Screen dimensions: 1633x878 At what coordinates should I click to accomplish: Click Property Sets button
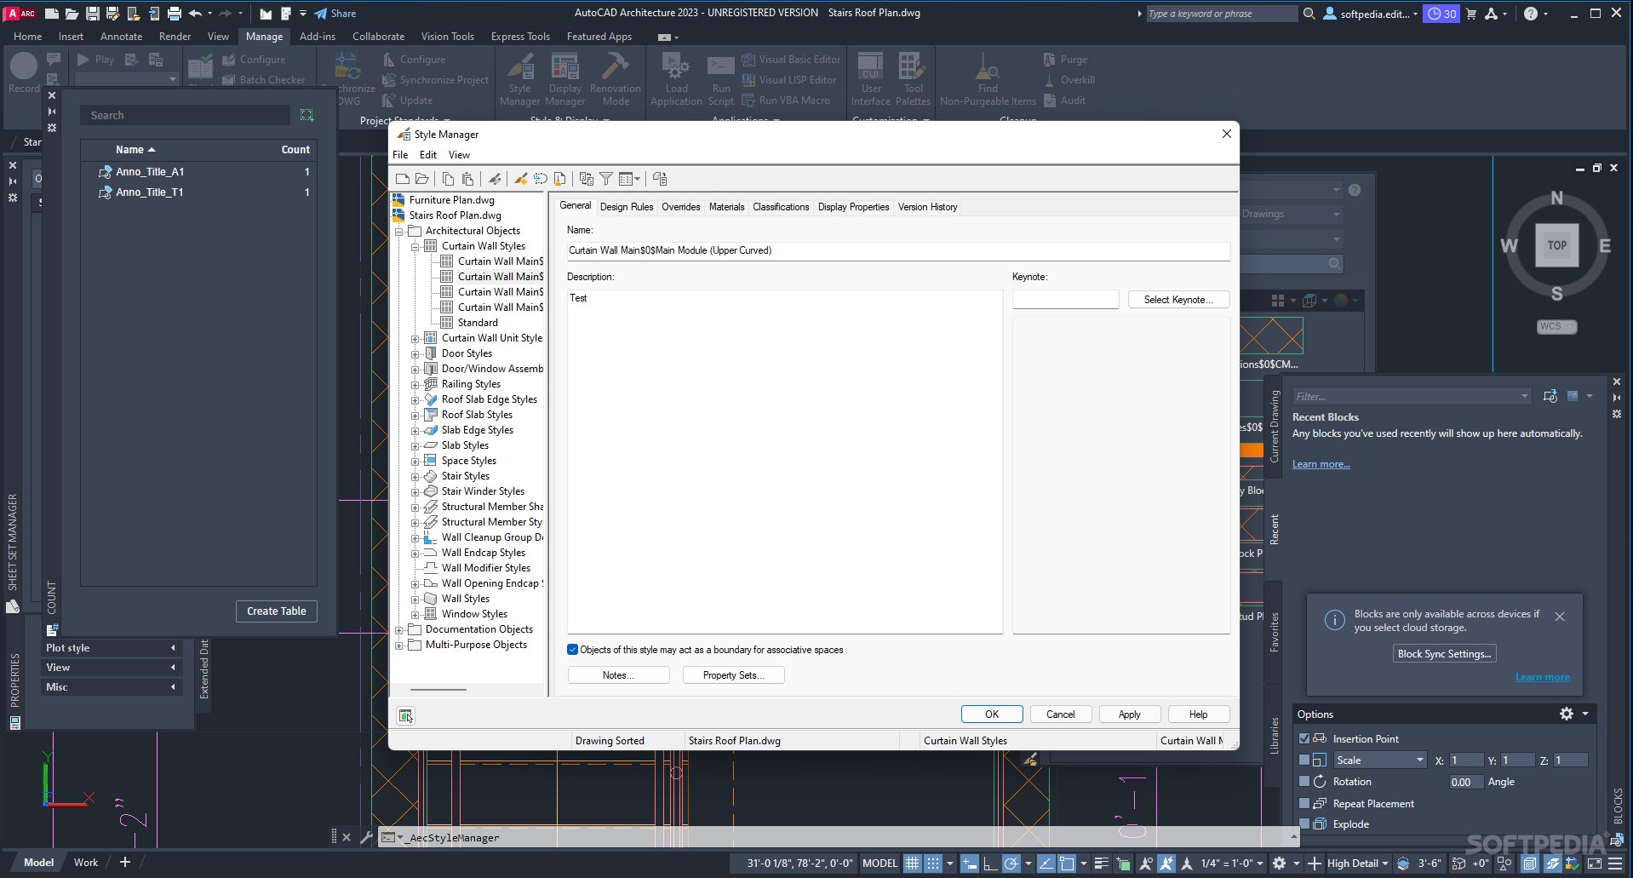pos(733,675)
